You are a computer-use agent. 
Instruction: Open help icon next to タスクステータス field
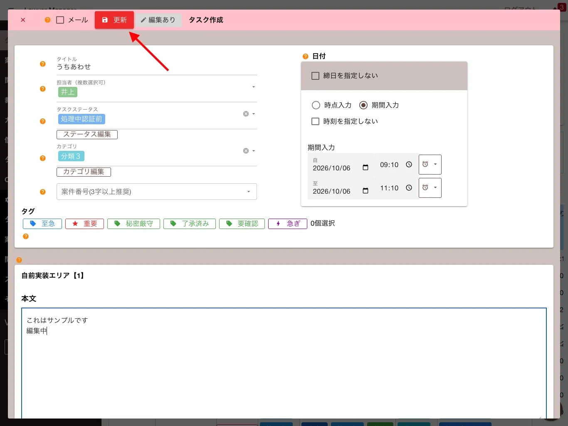[x=43, y=121]
